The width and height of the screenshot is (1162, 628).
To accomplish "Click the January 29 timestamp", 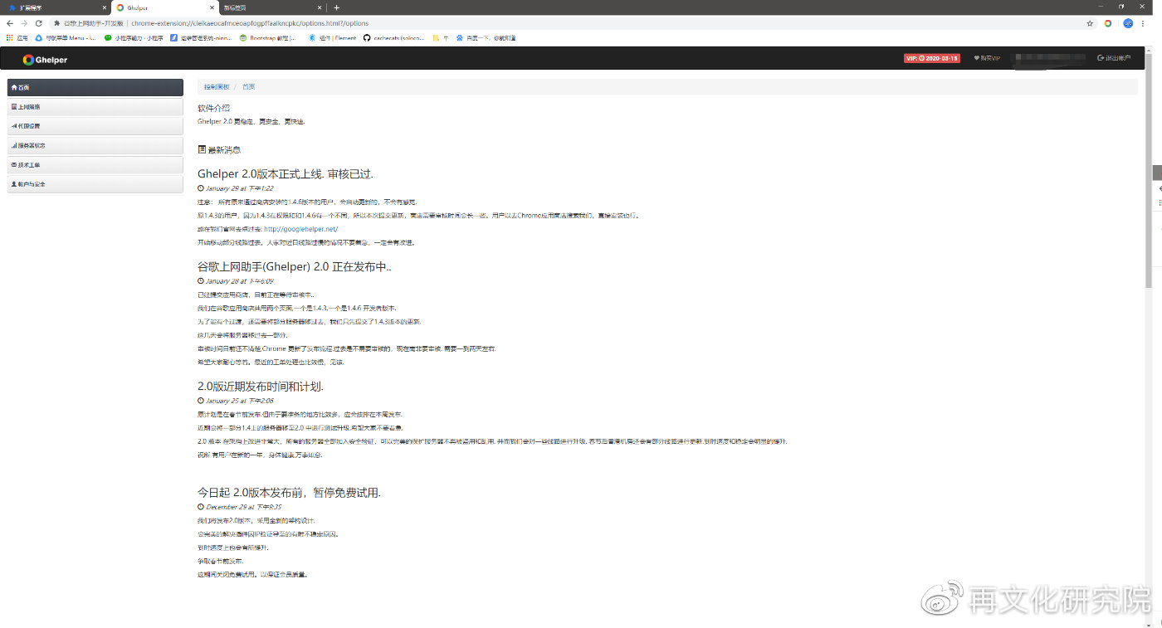I will (x=236, y=188).
